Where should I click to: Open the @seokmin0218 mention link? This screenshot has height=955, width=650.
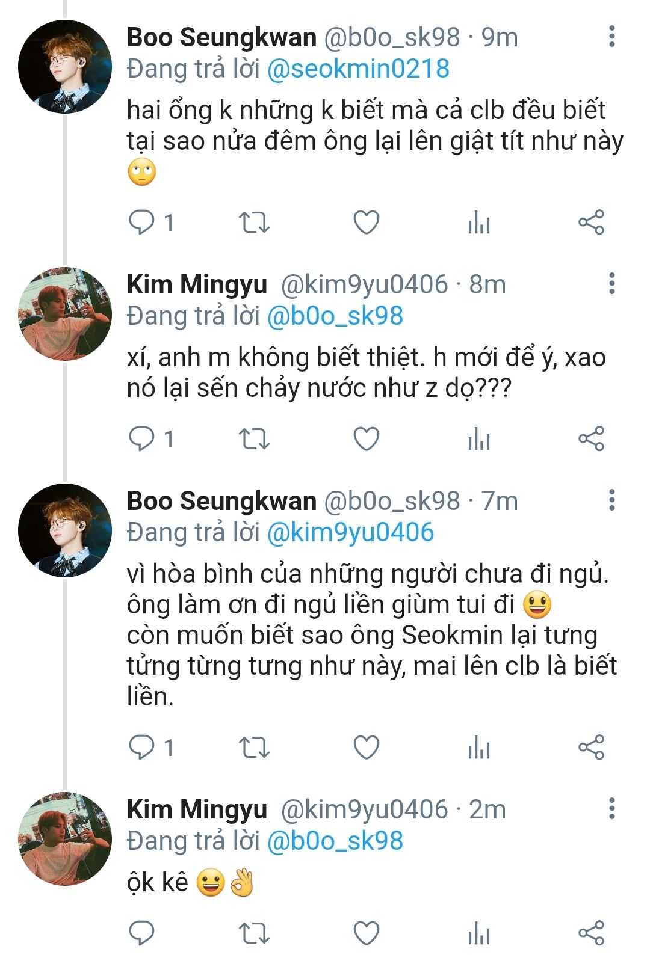click(358, 69)
